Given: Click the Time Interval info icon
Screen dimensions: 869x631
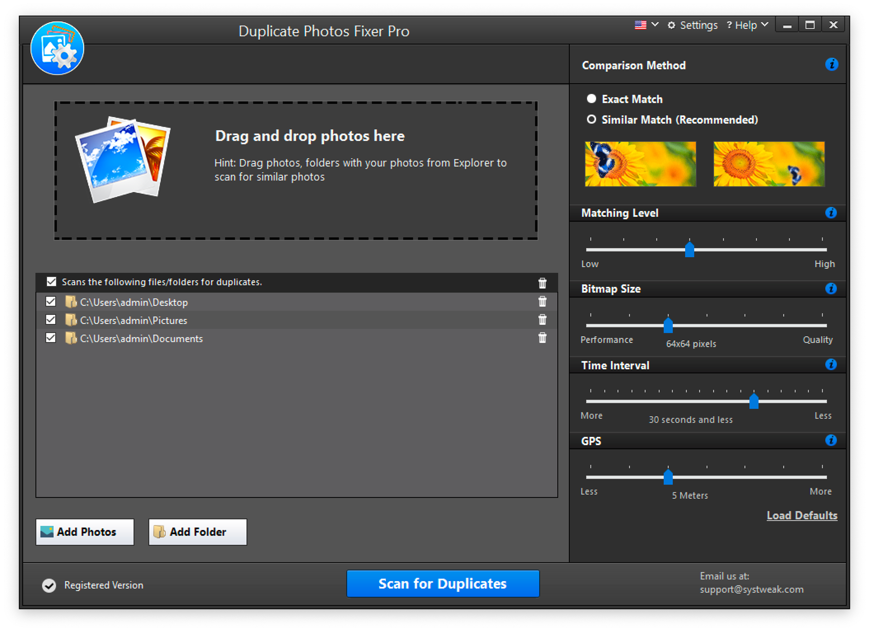Looking at the screenshot, I should tap(831, 365).
